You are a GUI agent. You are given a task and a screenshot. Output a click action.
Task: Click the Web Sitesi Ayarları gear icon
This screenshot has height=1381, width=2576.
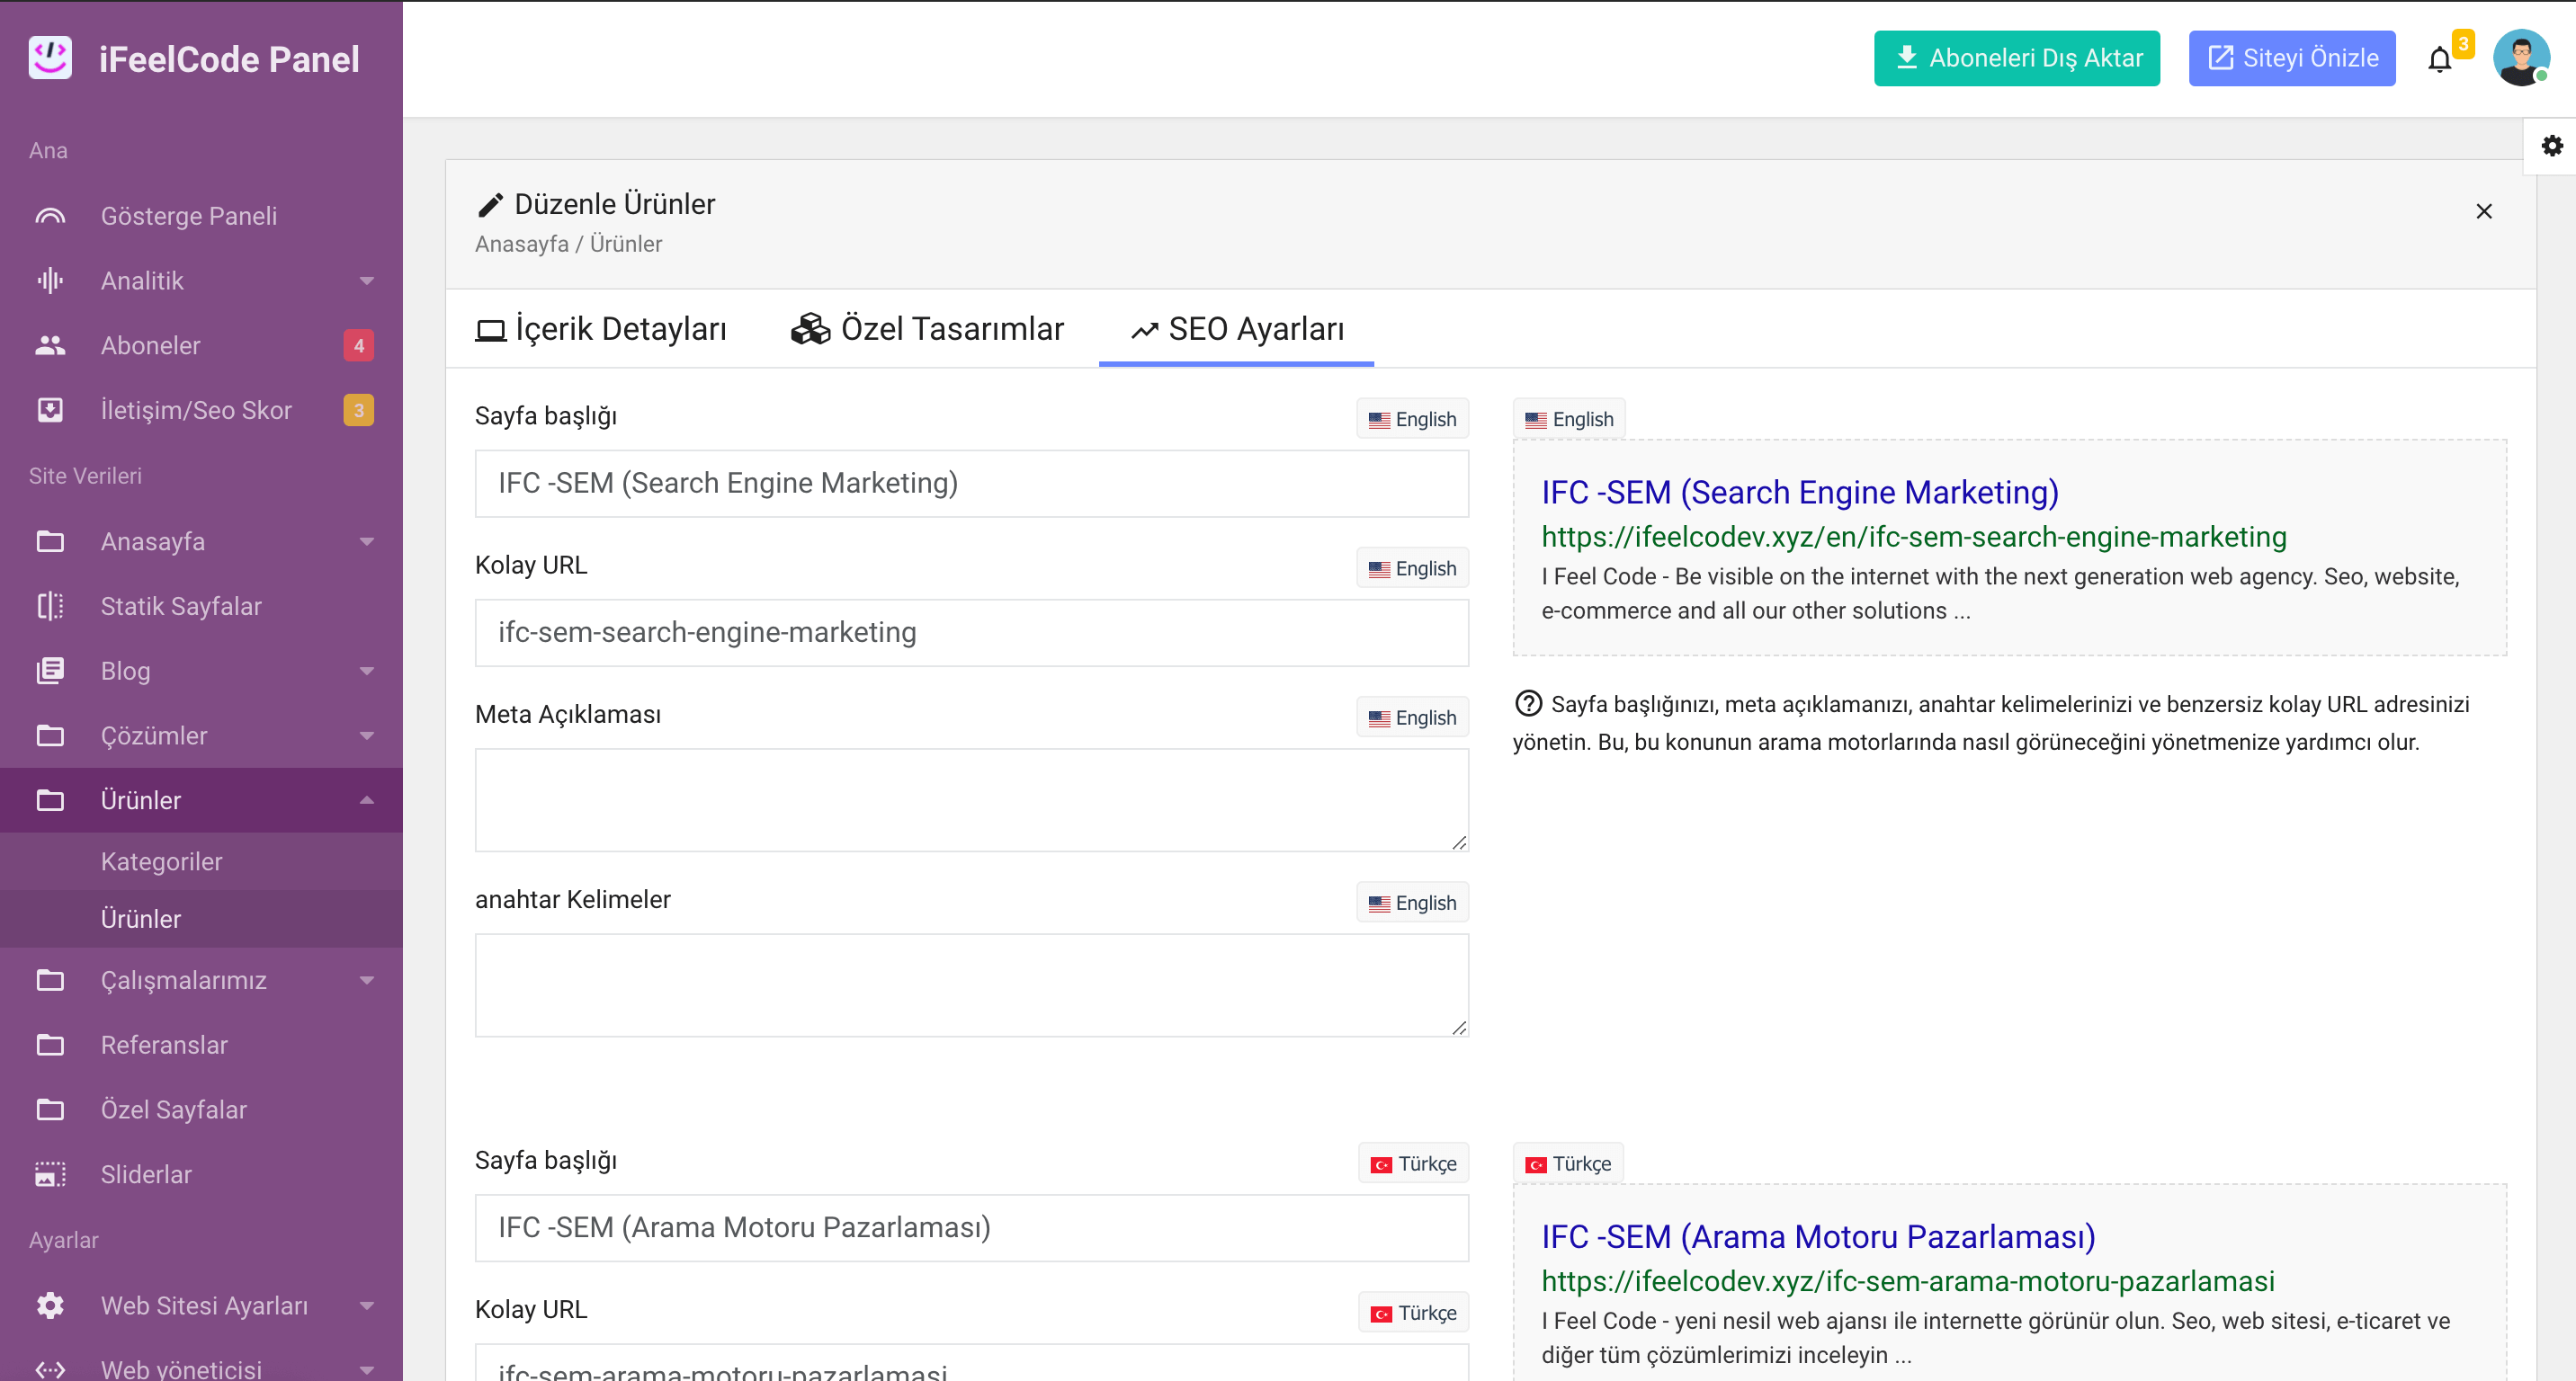pos(50,1305)
